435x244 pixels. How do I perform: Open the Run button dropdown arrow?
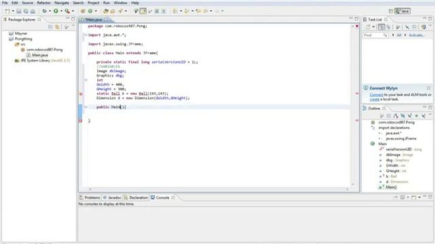pyautogui.click(x=61, y=11)
